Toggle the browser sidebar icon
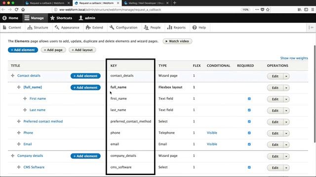 coord(306,9)
